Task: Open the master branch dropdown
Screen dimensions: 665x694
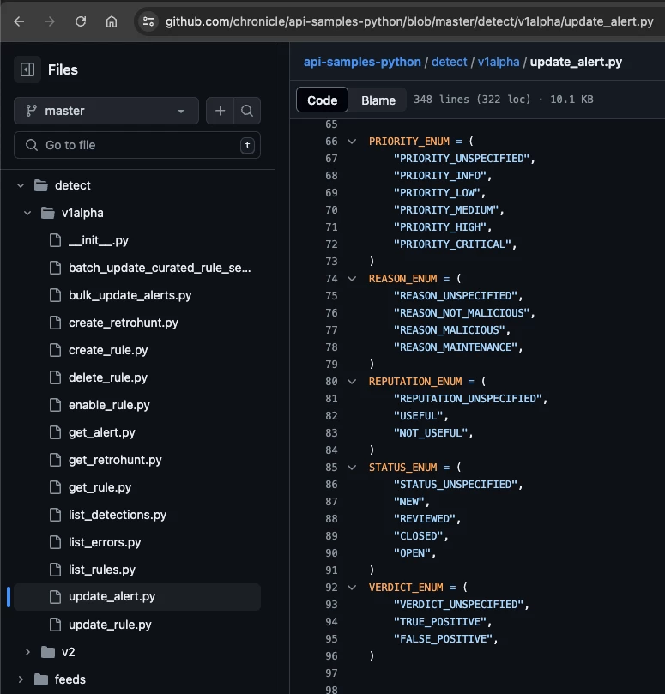Action: point(106,111)
